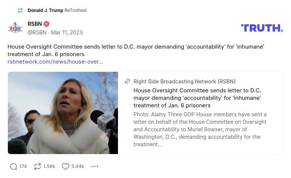The width and height of the screenshot is (291, 178).
Task: Open the three-dots more options menu
Action: pyautogui.click(x=95, y=166)
